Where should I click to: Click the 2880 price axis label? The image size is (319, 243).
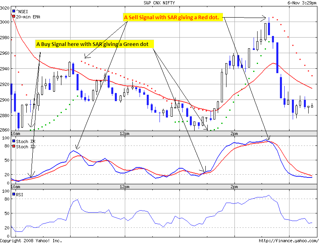point(5,116)
